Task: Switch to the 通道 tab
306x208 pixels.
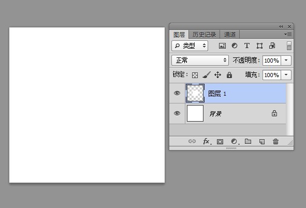Action: pyautogui.click(x=230, y=35)
